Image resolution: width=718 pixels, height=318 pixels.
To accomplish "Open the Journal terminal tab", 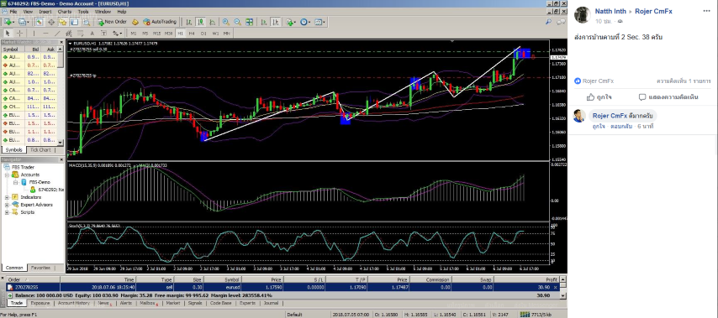I will pyautogui.click(x=271, y=303).
